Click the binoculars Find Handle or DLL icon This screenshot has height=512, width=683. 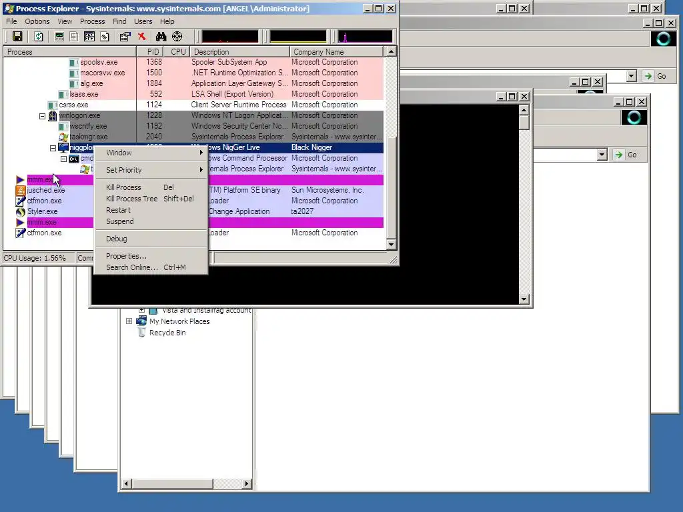coord(161,37)
